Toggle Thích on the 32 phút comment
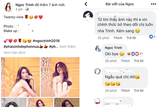 coord(118,38)
